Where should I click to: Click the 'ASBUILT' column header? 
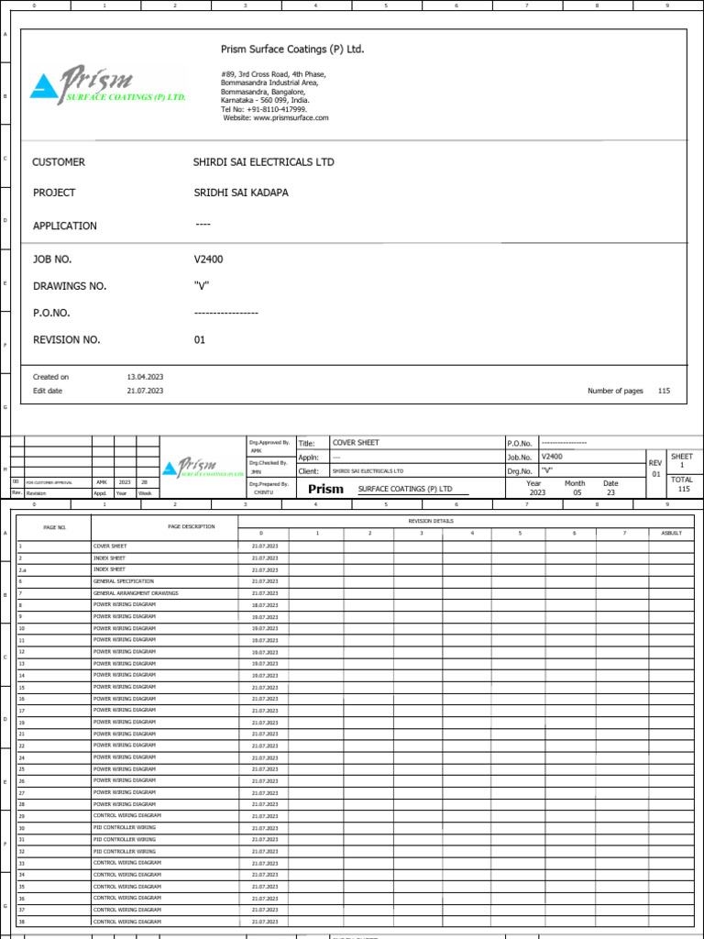672,533
